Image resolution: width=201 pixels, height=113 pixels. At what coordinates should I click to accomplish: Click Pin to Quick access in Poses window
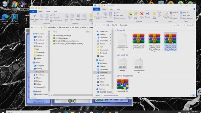pyautogui.click(x=35, y=18)
